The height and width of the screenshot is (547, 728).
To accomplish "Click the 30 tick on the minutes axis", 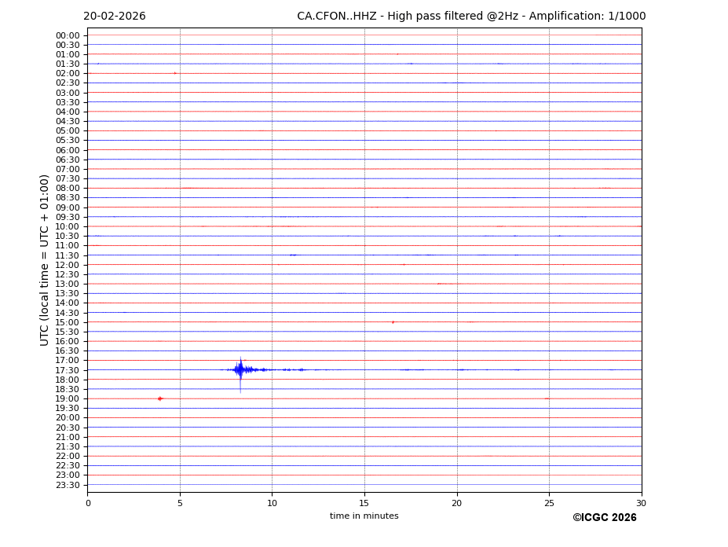I will pyautogui.click(x=641, y=503).
